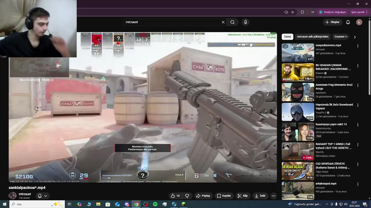The height and width of the screenshot is (208, 371).
Task: Open CS2 SIFIR'DAN ZİRVEYE video thumbnail
Action: pos(298,171)
